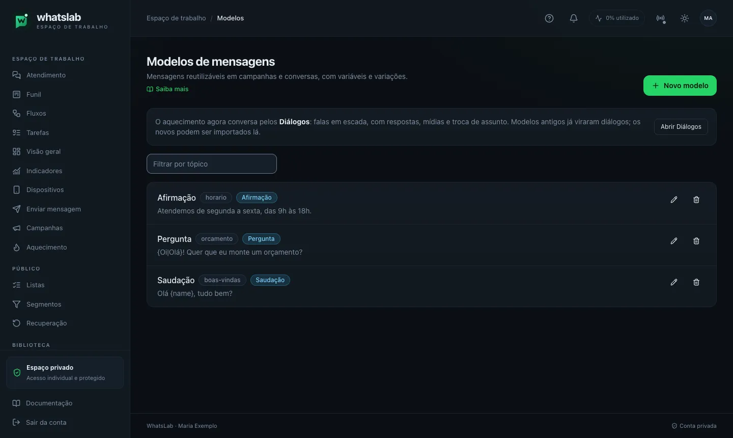The height and width of the screenshot is (438, 733).
Task: Delete the Pergunta template trash icon
Action: click(x=696, y=241)
